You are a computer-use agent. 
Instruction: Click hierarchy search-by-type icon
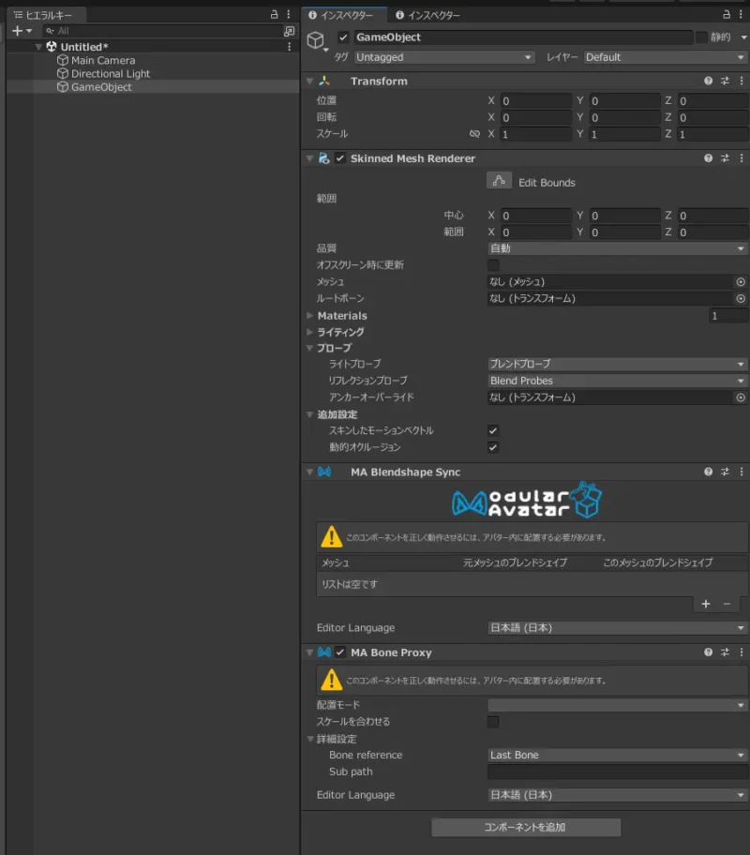pyautogui.click(x=289, y=31)
